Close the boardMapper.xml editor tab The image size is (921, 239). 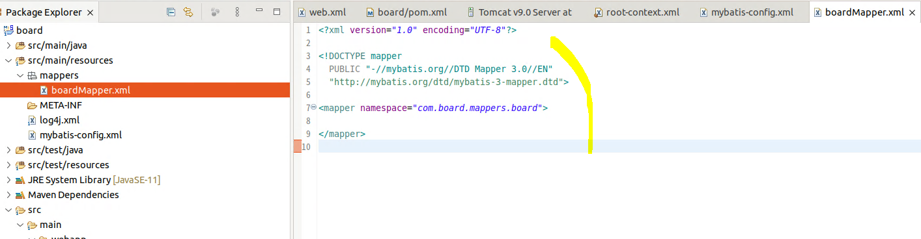tap(913, 12)
